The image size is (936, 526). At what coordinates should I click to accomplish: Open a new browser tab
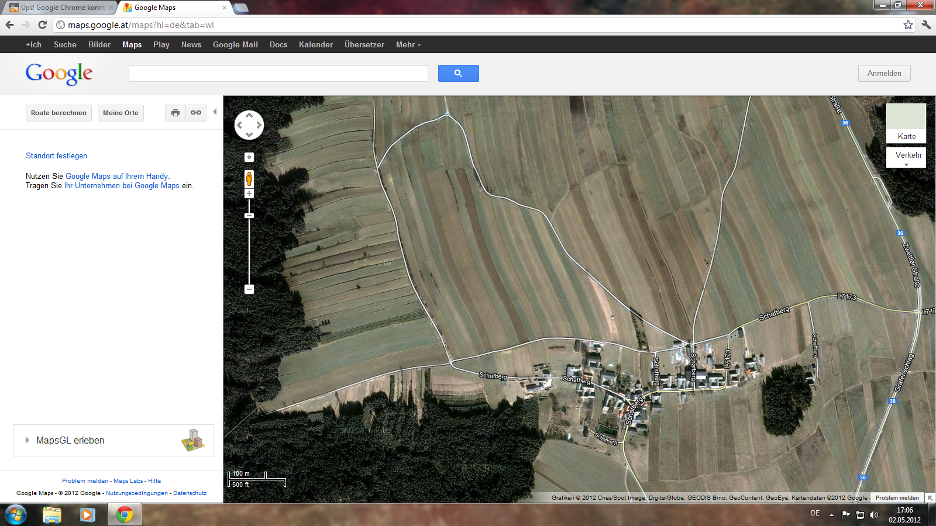pyautogui.click(x=241, y=8)
